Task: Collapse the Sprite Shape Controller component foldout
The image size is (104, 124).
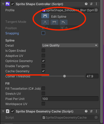Action: [3, 4]
